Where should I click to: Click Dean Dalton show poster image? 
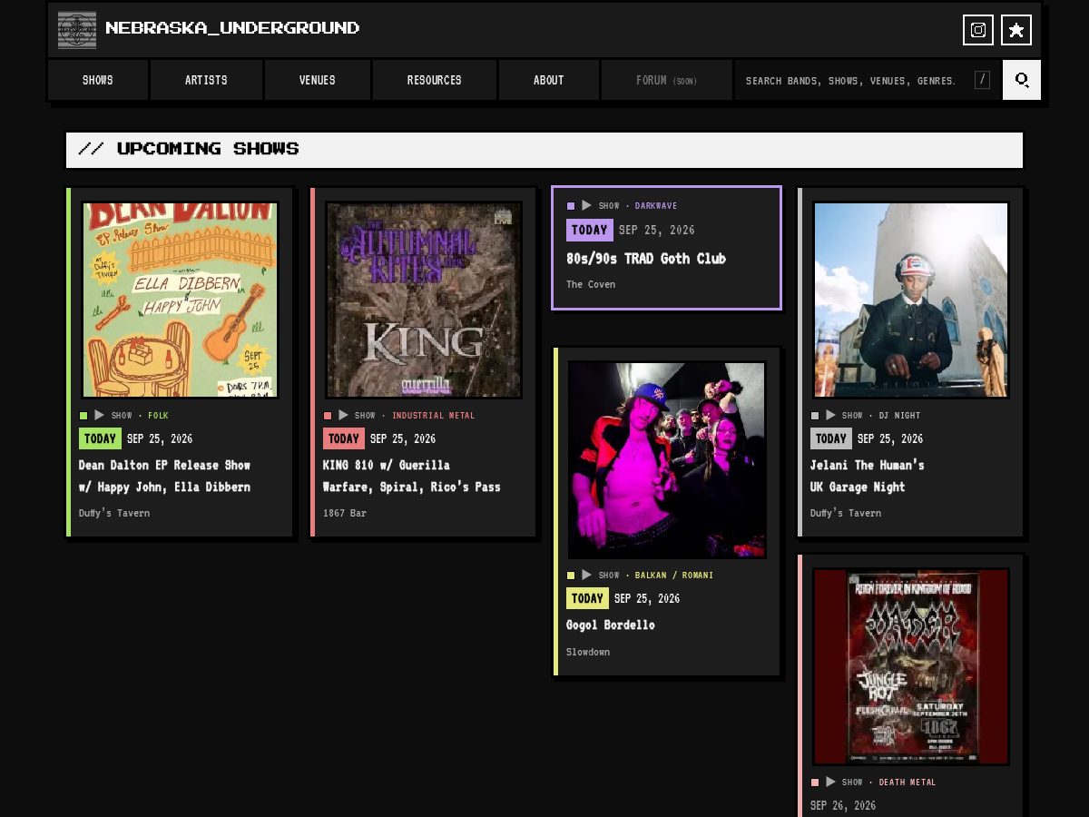[180, 300]
